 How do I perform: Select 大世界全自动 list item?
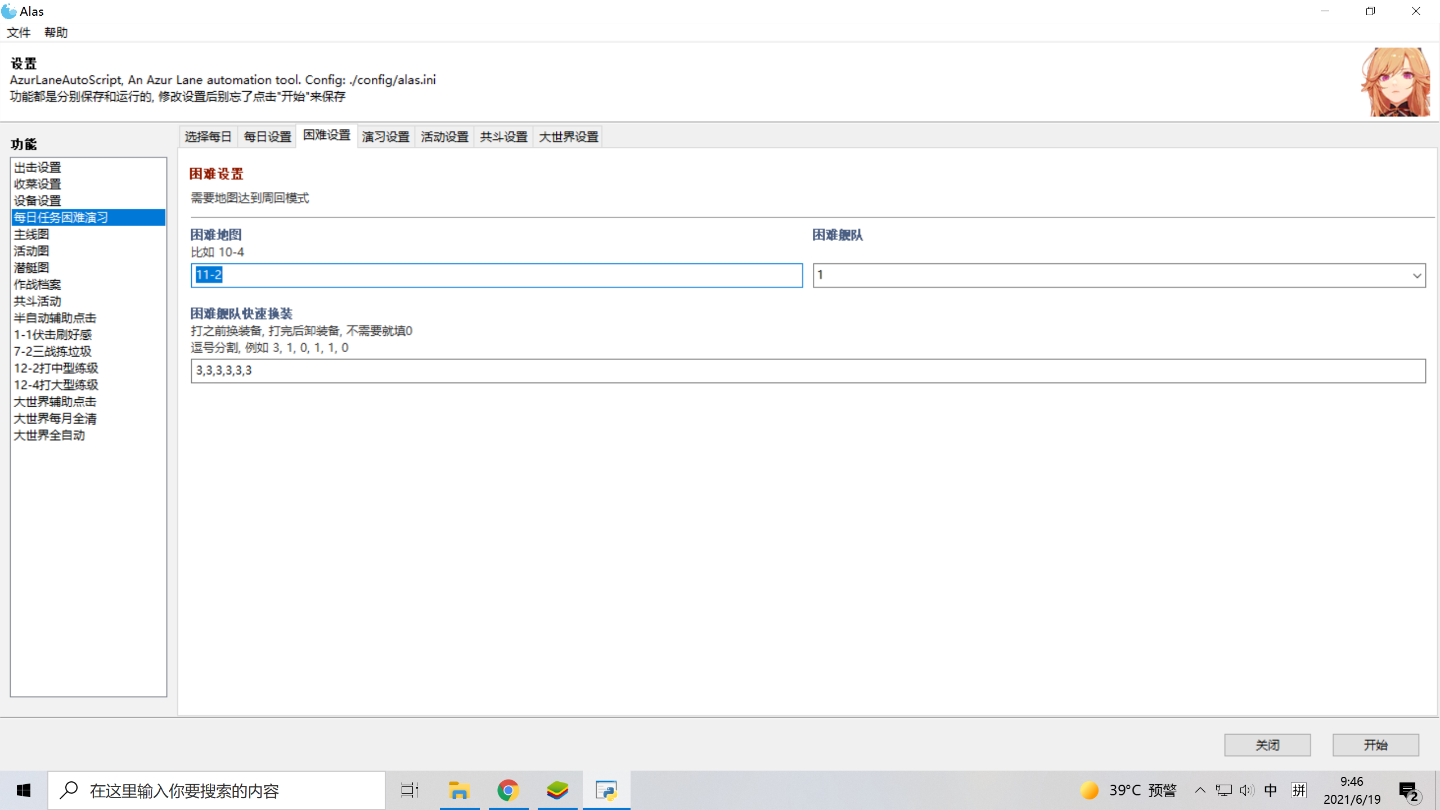click(x=88, y=435)
